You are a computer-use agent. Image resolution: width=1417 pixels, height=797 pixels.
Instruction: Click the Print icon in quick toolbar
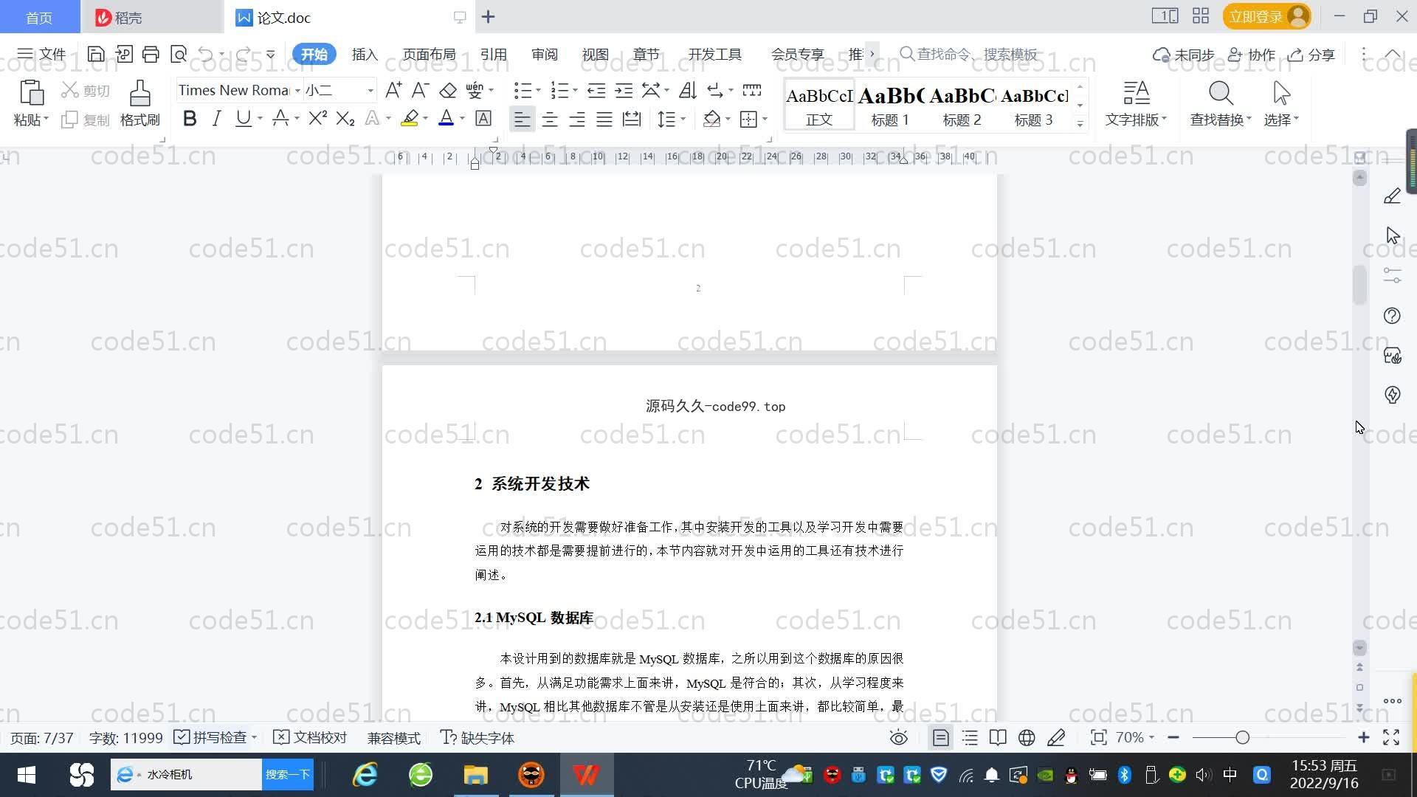[151, 54]
